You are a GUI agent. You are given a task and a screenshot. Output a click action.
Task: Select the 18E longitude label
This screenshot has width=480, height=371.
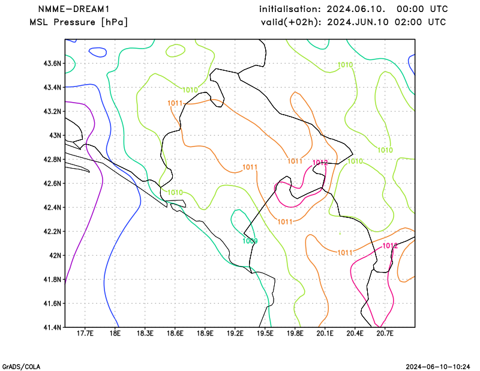click(x=115, y=333)
